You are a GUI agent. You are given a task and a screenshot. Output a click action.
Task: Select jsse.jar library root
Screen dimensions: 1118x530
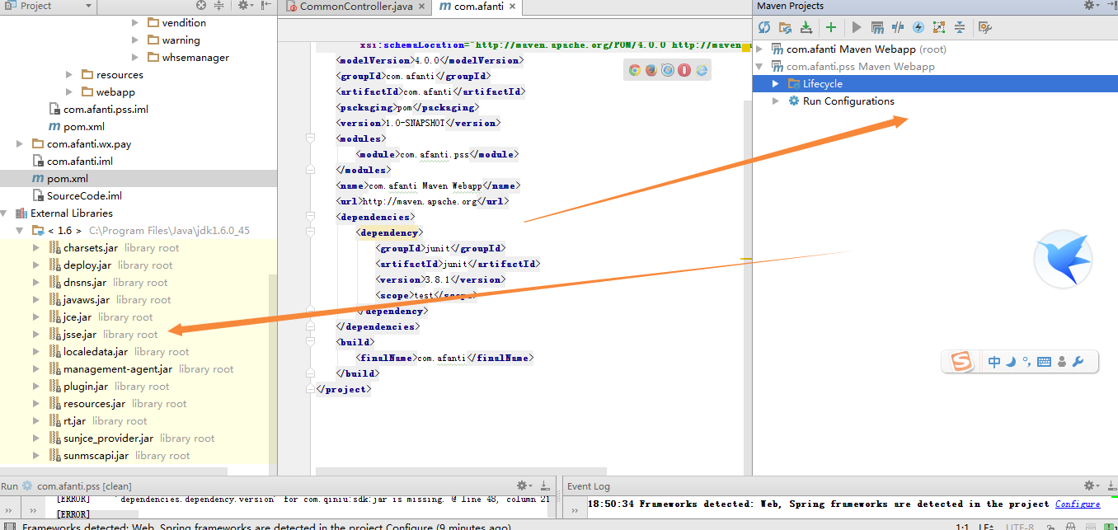point(103,335)
